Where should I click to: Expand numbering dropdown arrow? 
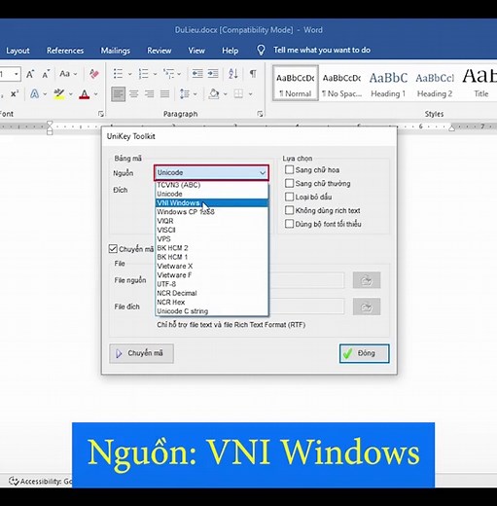tap(155, 74)
